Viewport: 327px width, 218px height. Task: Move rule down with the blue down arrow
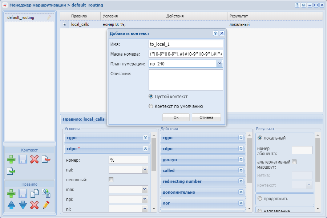[23, 205]
